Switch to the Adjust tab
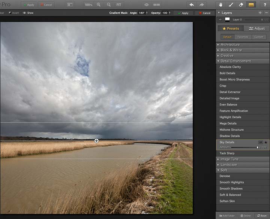 point(256,28)
